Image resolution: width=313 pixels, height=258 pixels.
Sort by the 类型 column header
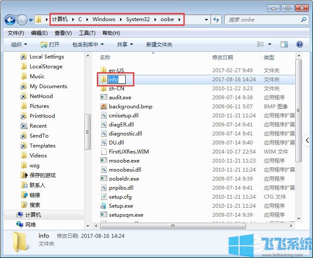tap(269, 58)
